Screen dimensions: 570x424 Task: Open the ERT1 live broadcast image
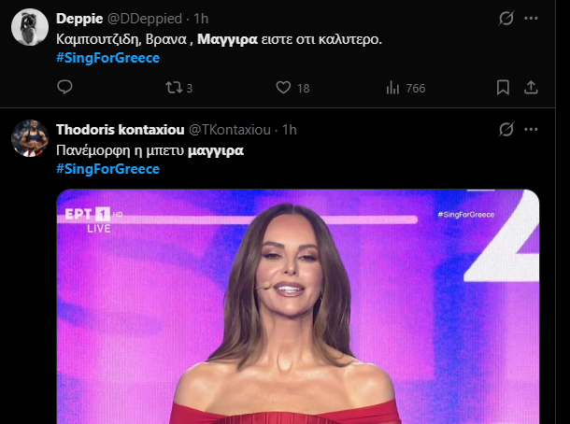pos(297,306)
